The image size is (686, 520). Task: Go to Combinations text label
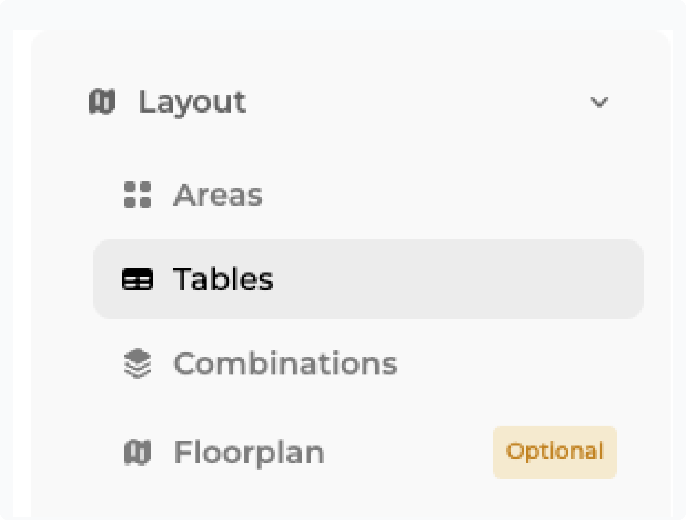click(285, 363)
